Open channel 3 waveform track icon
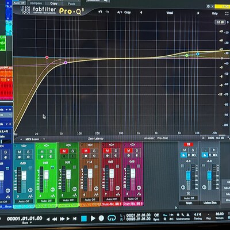The height and width of the screenshot is (230, 230). click(x=30, y=196)
